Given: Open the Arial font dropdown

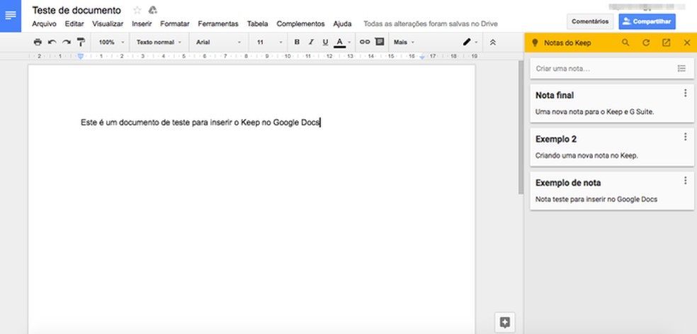Looking at the screenshot, I should (218, 43).
